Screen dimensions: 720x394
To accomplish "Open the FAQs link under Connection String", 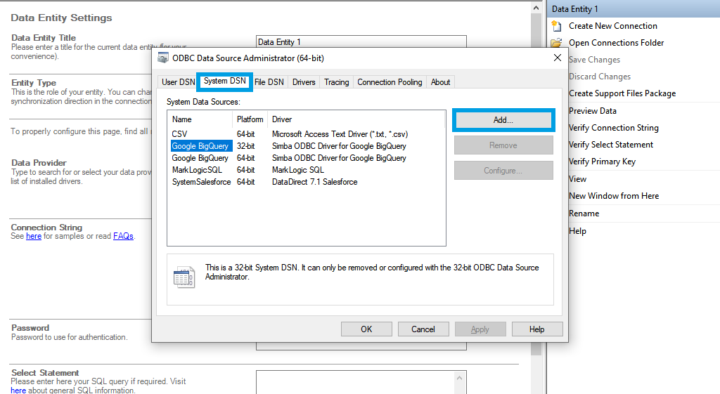I will pos(123,237).
